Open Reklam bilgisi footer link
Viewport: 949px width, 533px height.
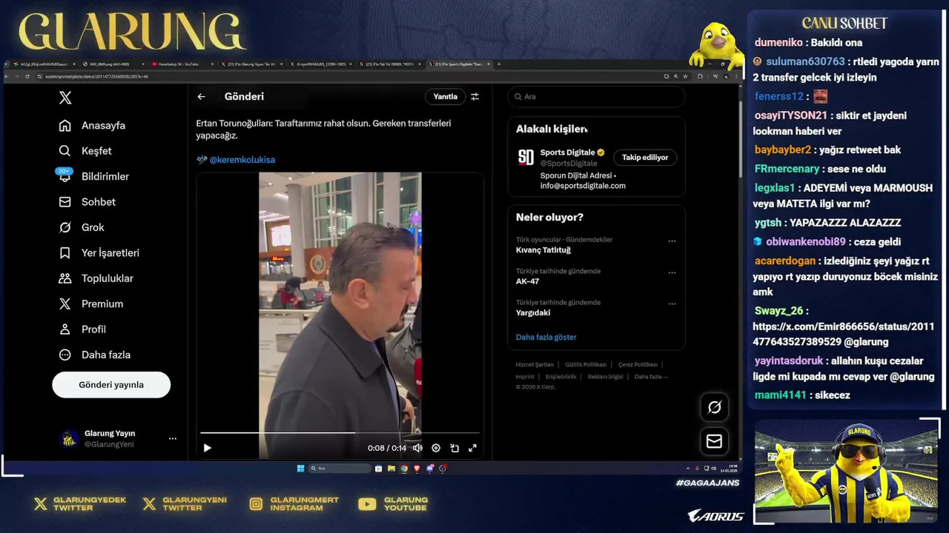click(606, 377)
